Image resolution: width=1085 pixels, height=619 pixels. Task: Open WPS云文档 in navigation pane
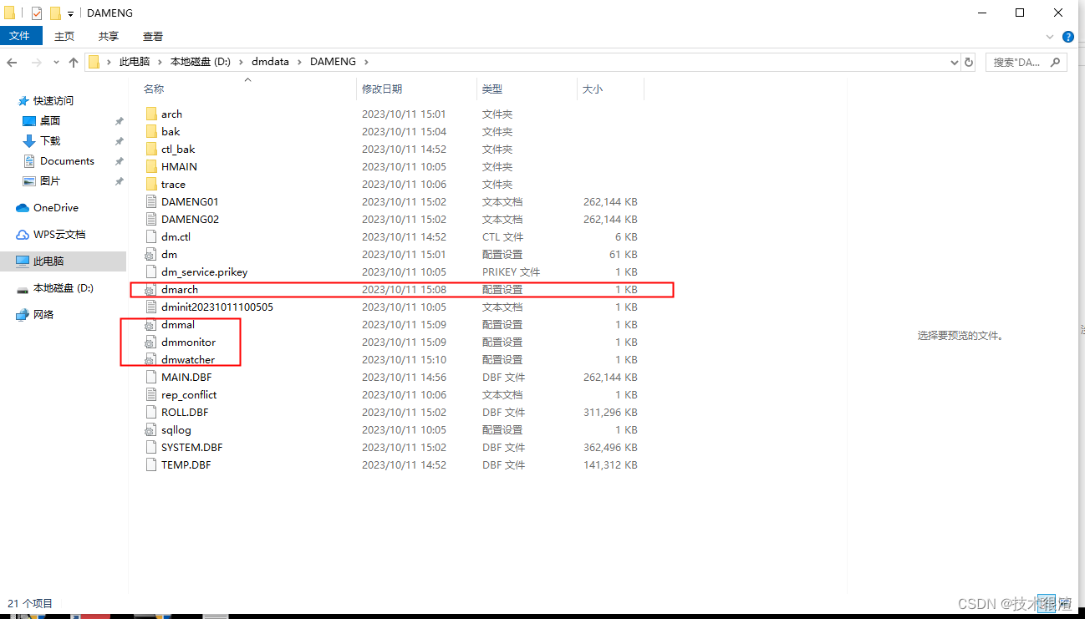59,234
